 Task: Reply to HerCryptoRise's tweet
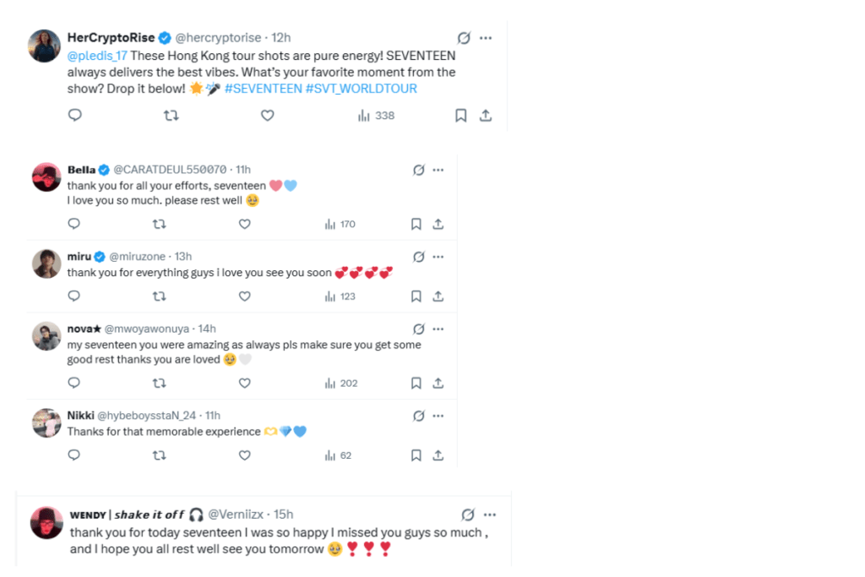pyautogui.click(x=74, y=115)
